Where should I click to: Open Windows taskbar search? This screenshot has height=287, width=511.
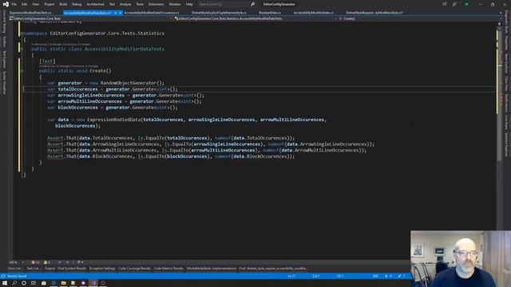tap(14, 283)
